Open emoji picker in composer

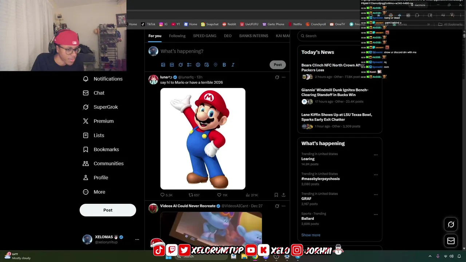(x=198, y=65)
